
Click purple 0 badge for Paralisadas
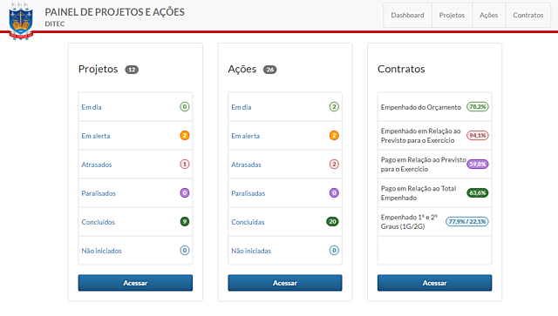(334, 193)
